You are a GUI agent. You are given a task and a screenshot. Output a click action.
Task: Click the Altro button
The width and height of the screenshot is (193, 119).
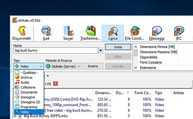point(118,57)
